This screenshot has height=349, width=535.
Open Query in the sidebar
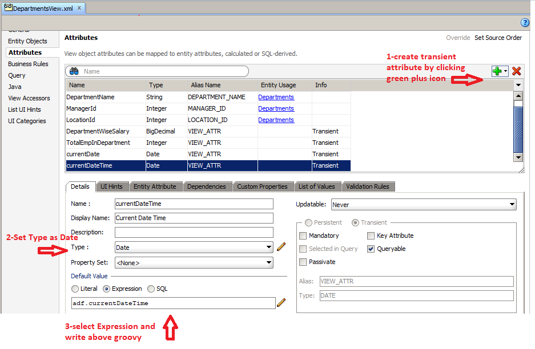click(17, 75)
